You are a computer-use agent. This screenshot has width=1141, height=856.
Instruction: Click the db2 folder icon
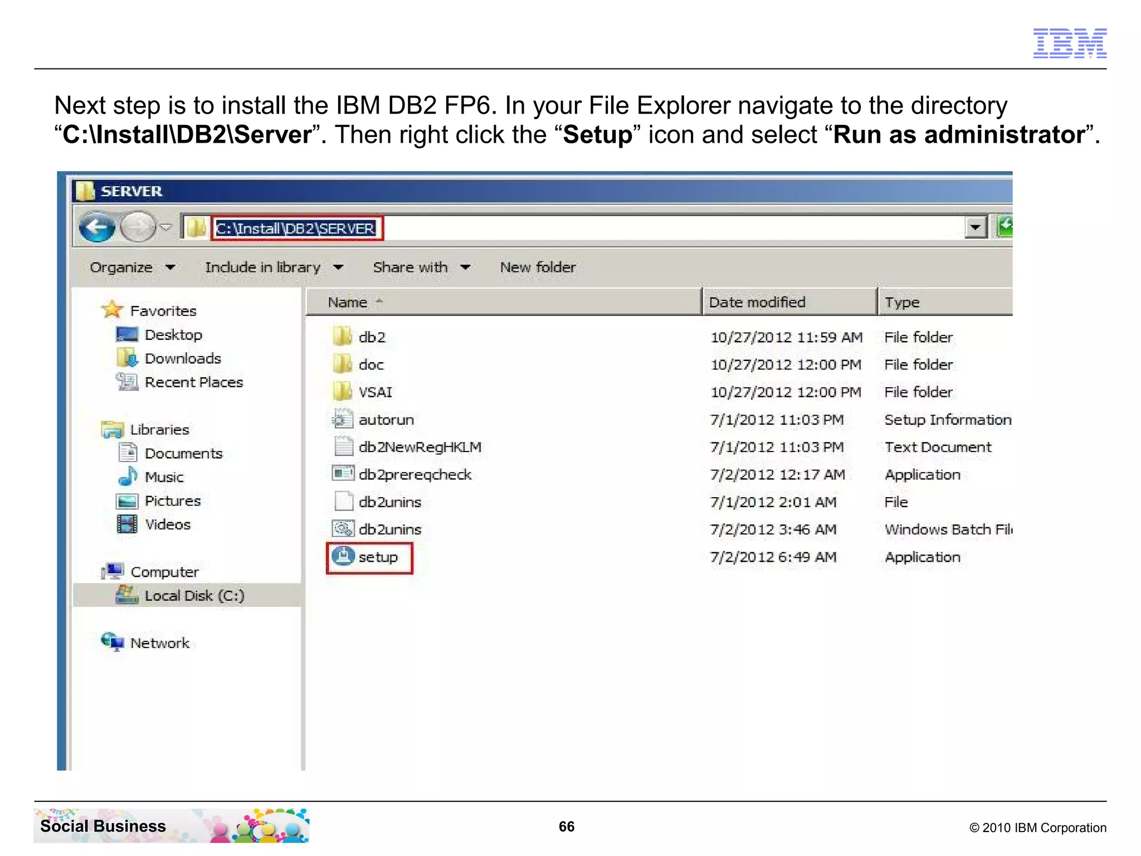pos(342,336)
